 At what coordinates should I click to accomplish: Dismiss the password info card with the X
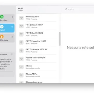point(12,54)
